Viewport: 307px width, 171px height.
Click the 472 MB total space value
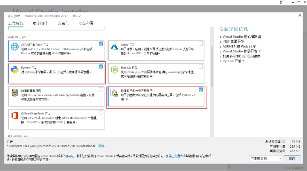pyautogui.click(x=295, y=151)
